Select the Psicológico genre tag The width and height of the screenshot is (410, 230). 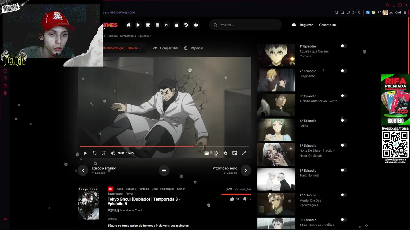tap(167, 189)
